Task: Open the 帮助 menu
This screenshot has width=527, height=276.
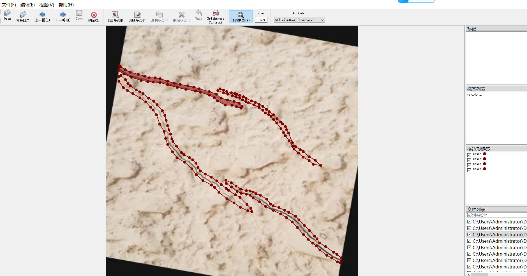Action: pyautogui.click(x=66, y=5)
